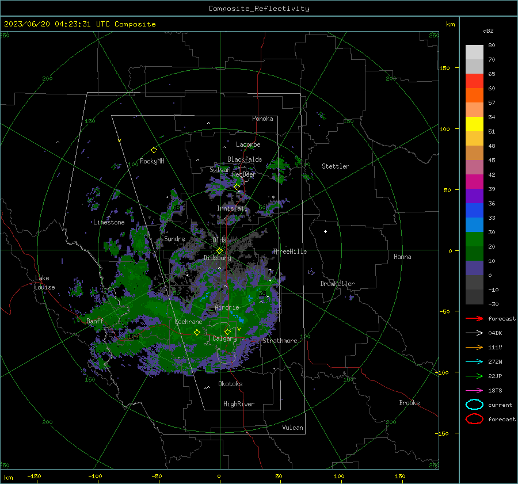Image resolution: width=518 pixels, height=484 pixels.
Task: Click the km unit label at top right
Action: click(450, 24)
